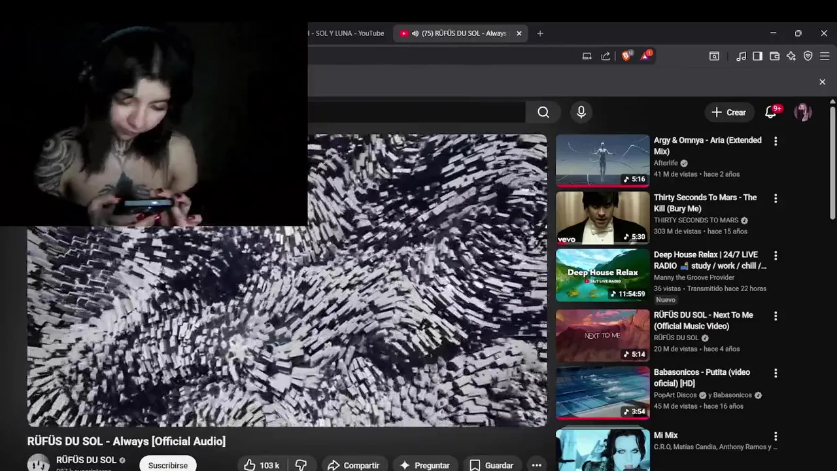Open more video actions ellipsis
Viewport: 837px width, 471px height.
coord(537,465)
